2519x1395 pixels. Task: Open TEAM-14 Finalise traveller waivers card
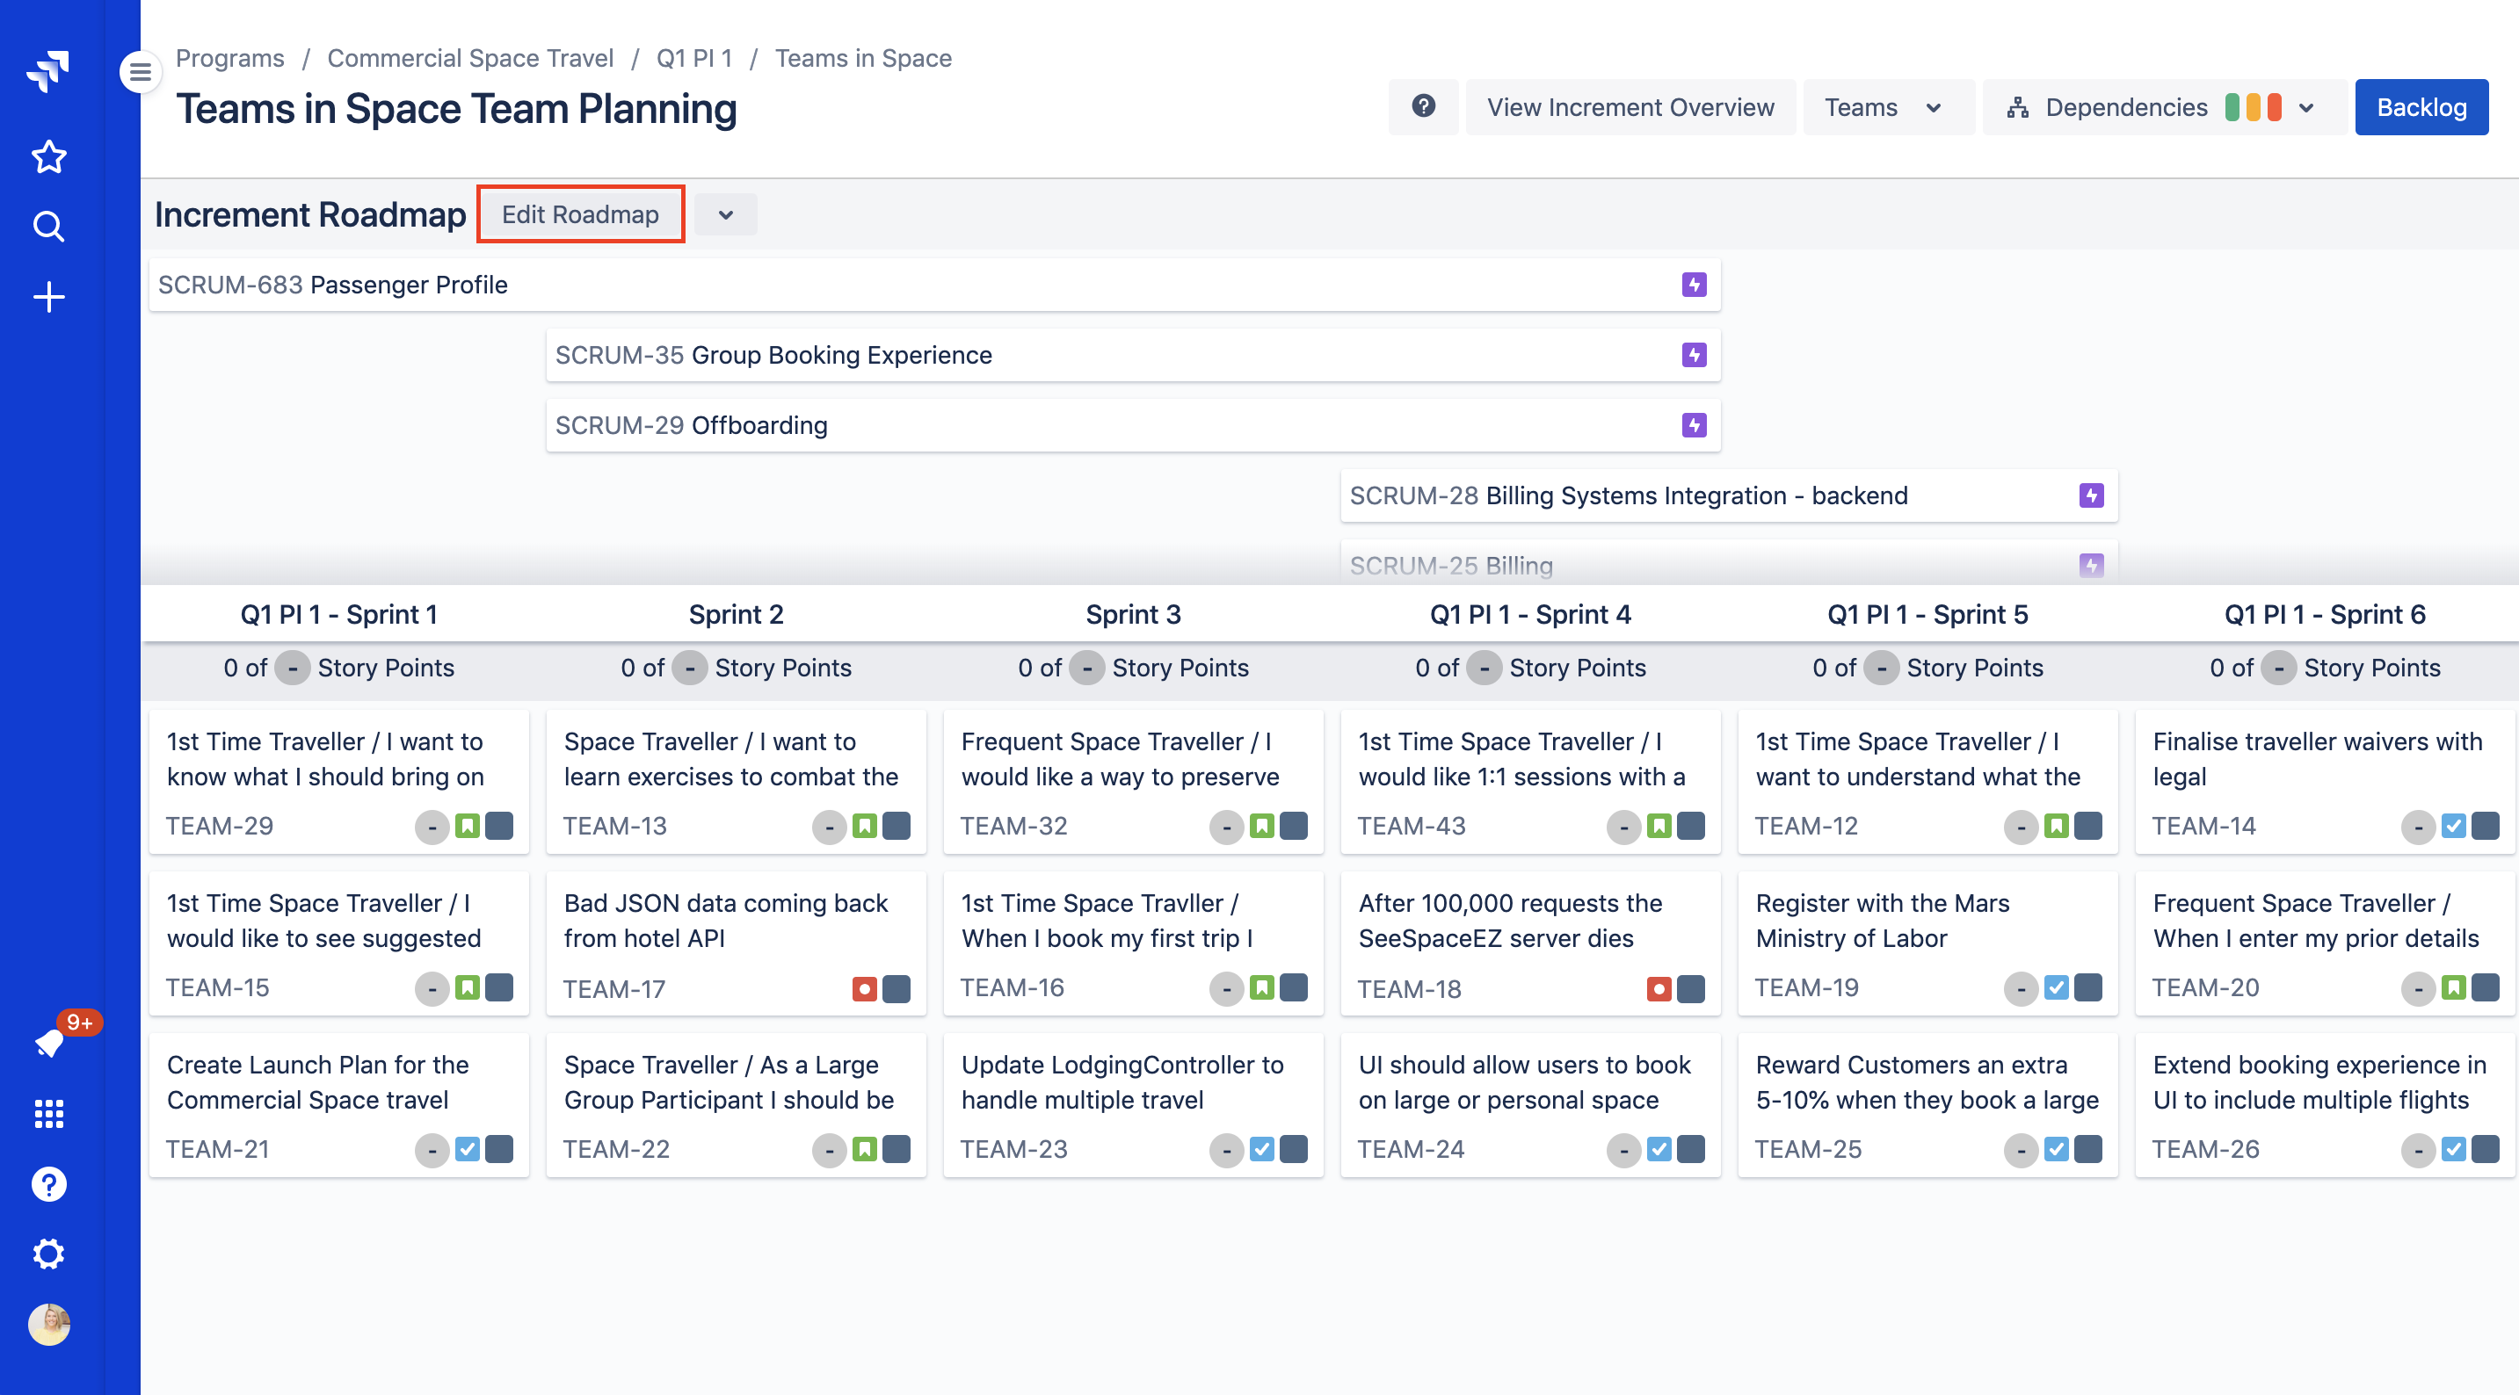2325,782
